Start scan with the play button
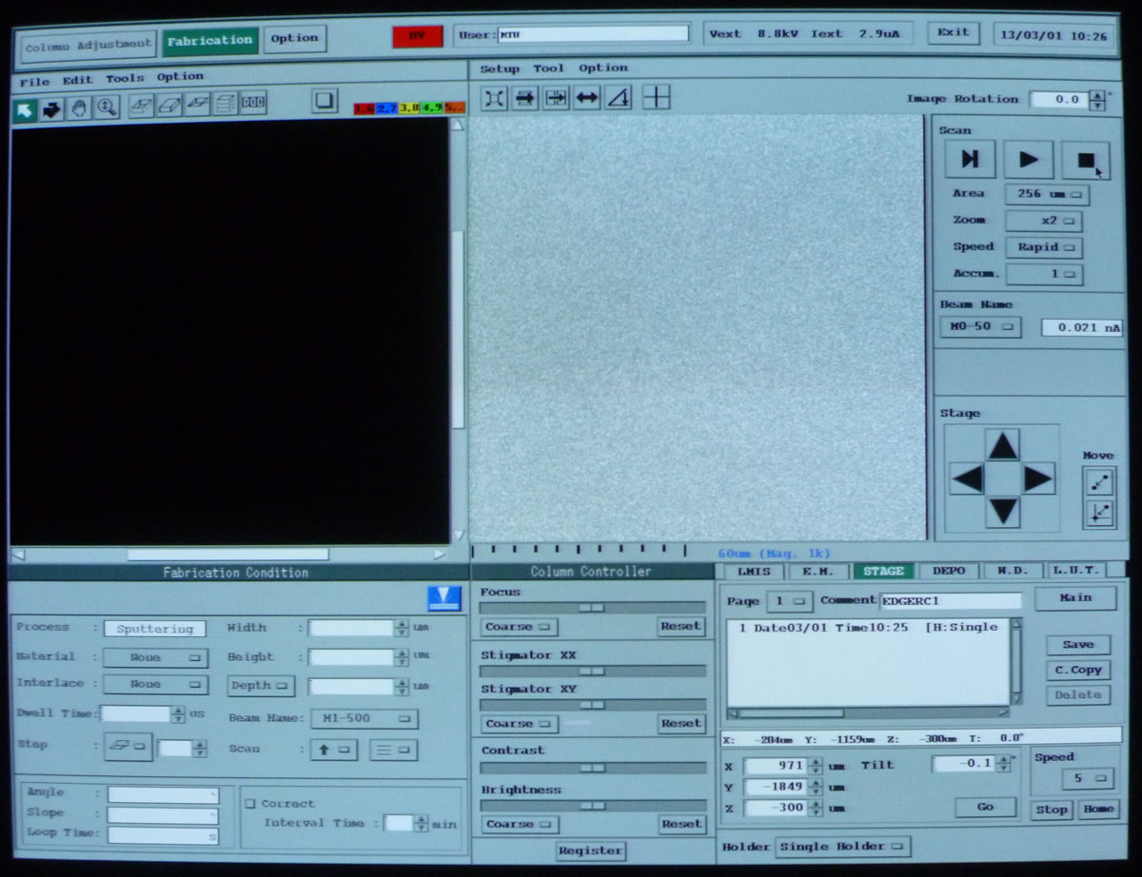 tap(1028, 160)
